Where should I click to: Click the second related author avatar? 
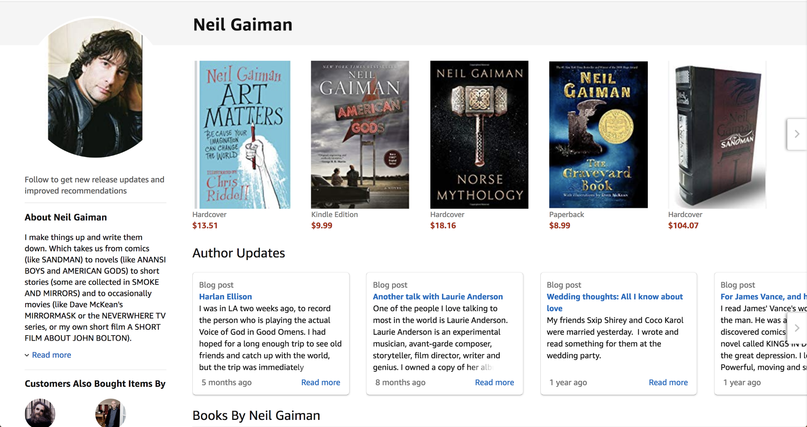coord(110,413)
